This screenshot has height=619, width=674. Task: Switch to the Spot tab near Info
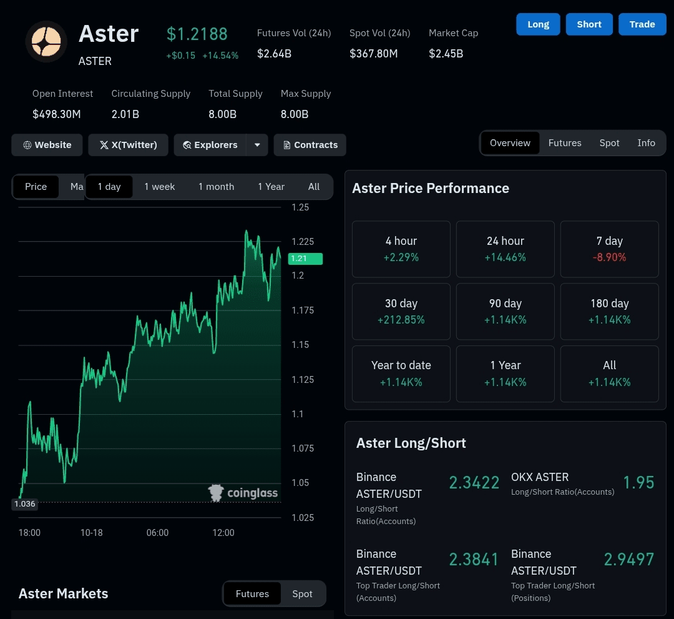tap(609, 143)
